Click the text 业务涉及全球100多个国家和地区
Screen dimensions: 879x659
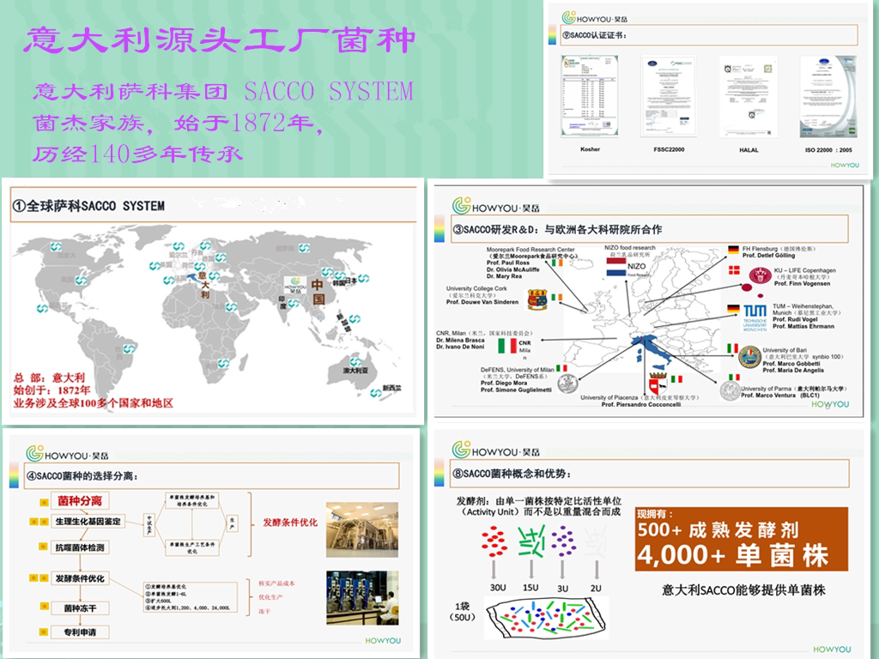(x=93, y=403)
